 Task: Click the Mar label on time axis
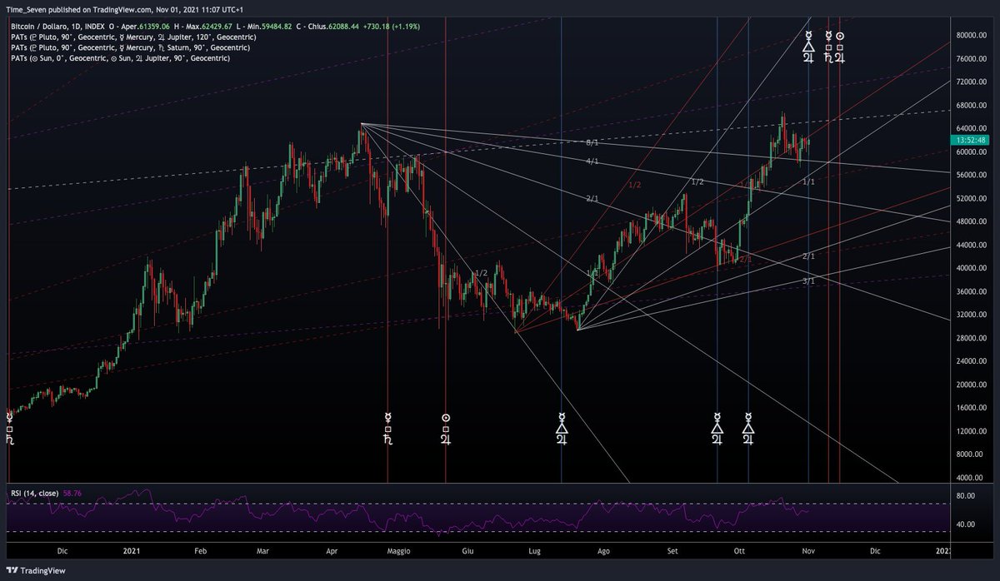(263, 551)
